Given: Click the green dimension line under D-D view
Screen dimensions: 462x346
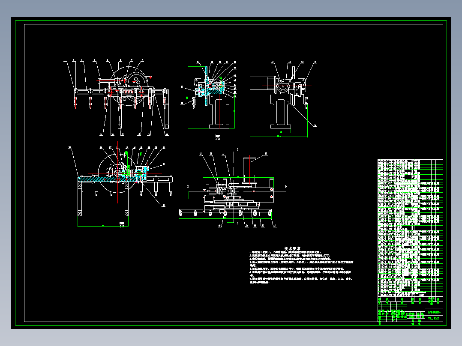Looking at the screenshot, I should (x=103, y=226).
